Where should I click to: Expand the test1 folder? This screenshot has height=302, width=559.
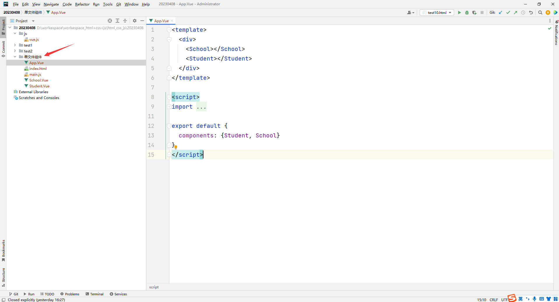(15, 45)
